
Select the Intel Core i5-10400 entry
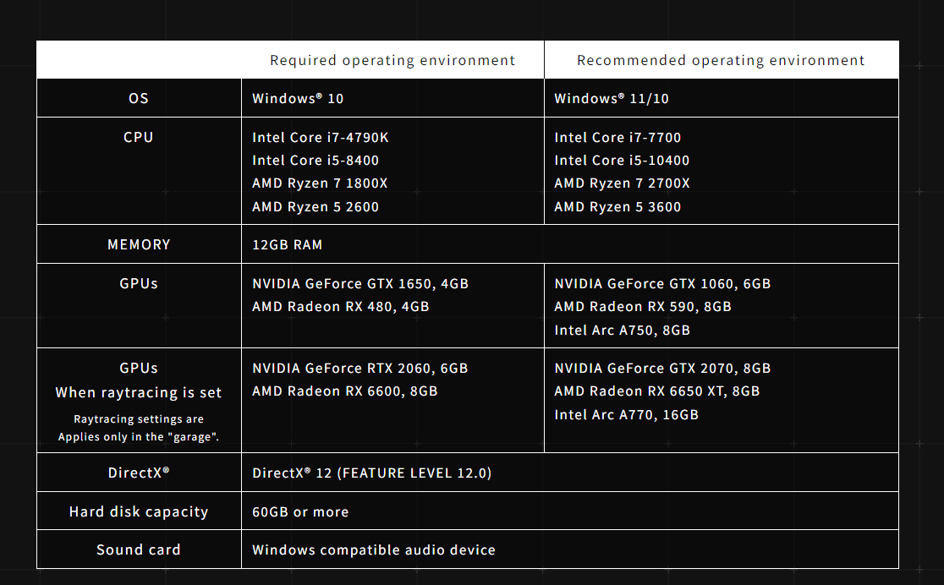(x=622, y=160)
